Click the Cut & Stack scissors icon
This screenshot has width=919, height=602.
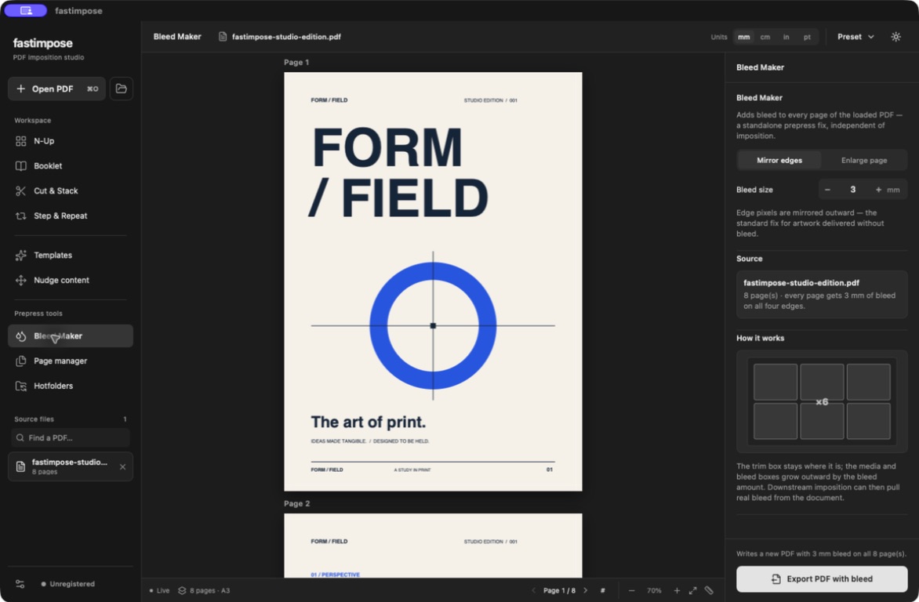[21, 190]
